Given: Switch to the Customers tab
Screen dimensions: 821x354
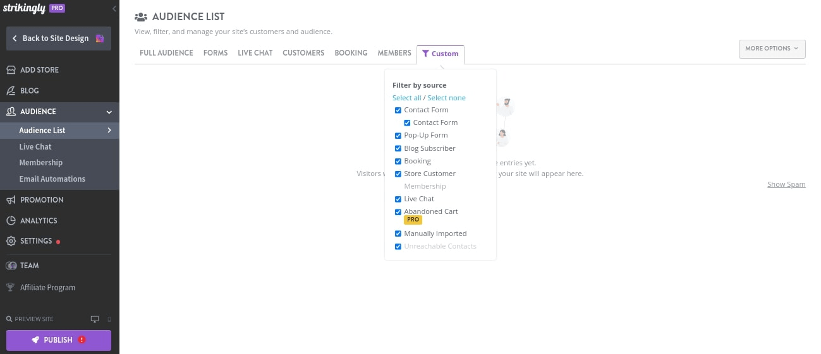Looking at the screenshot, I should [303, 53].
